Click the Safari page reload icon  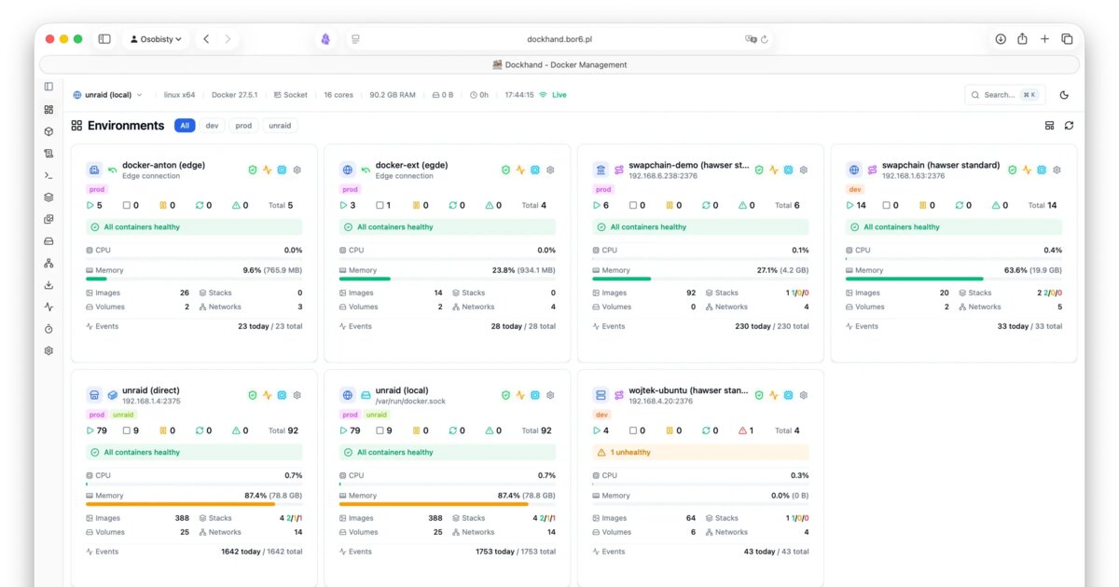pyautogui.click(x=765, y=39)
